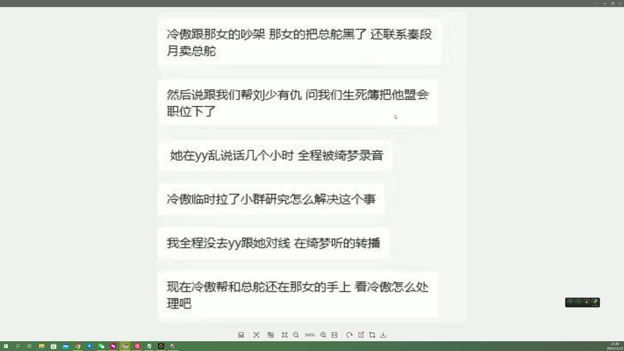Translate the text in the image
The width and height of the screenshot is (624, 351).
click(271, 335)
